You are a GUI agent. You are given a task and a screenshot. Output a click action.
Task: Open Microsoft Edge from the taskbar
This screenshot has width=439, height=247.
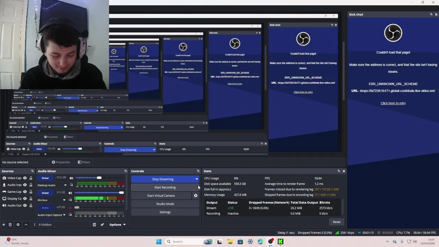point(260,242)
